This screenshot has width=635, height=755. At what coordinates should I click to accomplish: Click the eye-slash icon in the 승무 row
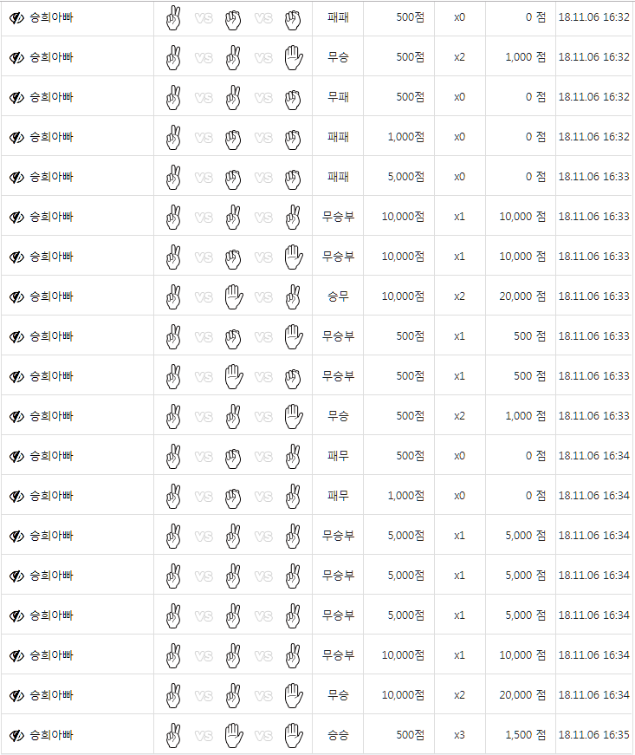(x=16, y=296)
